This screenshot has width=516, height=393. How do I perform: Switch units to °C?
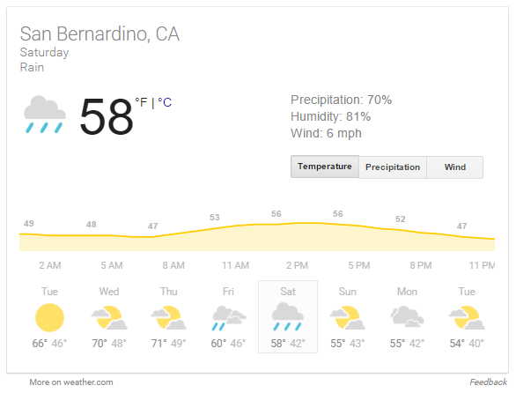point(165,102)
